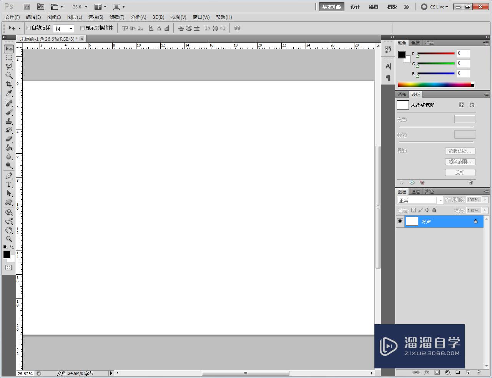Select the Brush tool
The image size is (492, 378).
9,112
